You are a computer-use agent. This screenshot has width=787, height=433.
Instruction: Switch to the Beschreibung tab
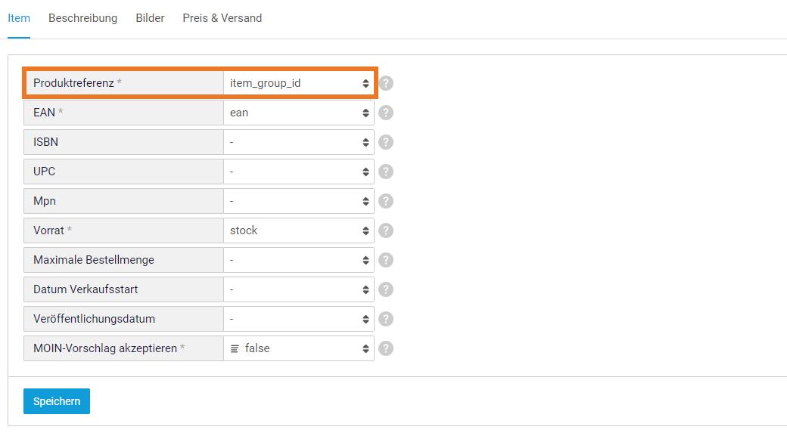[82, 18]
